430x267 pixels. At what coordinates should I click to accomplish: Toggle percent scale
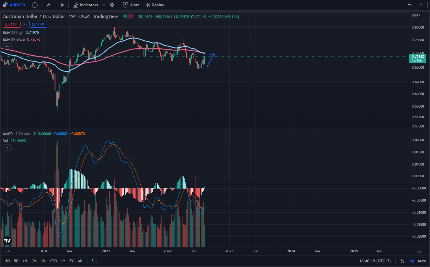402,261
